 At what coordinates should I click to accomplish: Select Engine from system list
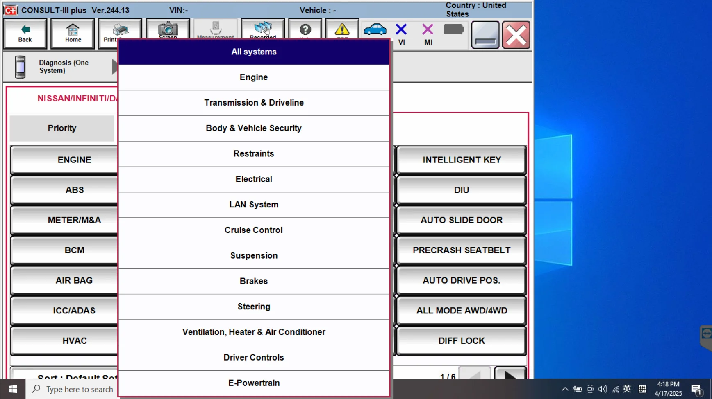(254, 77)
